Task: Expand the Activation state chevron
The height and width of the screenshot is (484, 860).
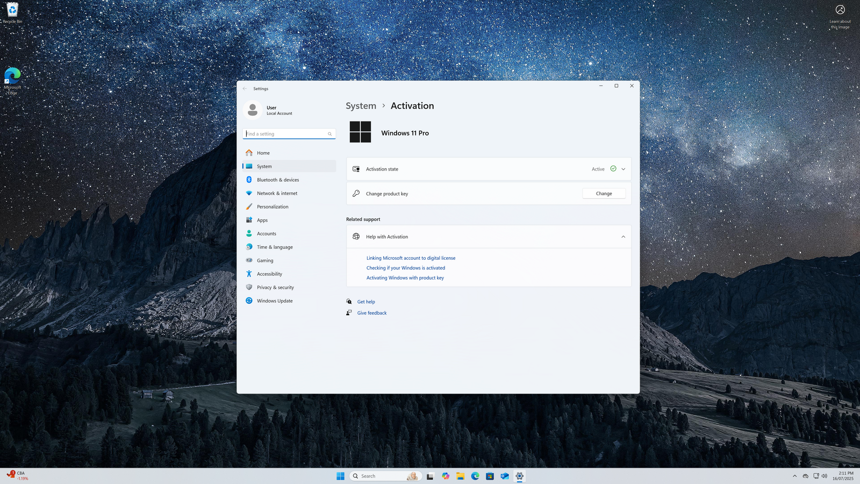Action: coord(623,169)
